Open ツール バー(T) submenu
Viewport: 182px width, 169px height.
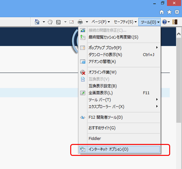(120, 100)
